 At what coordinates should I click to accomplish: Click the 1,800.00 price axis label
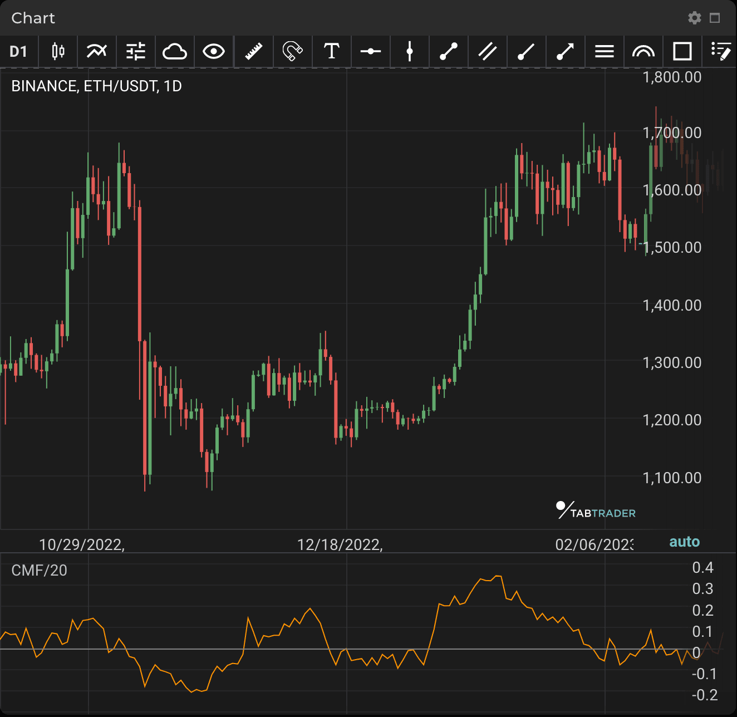pyautogui.click(x=672, y=77)
